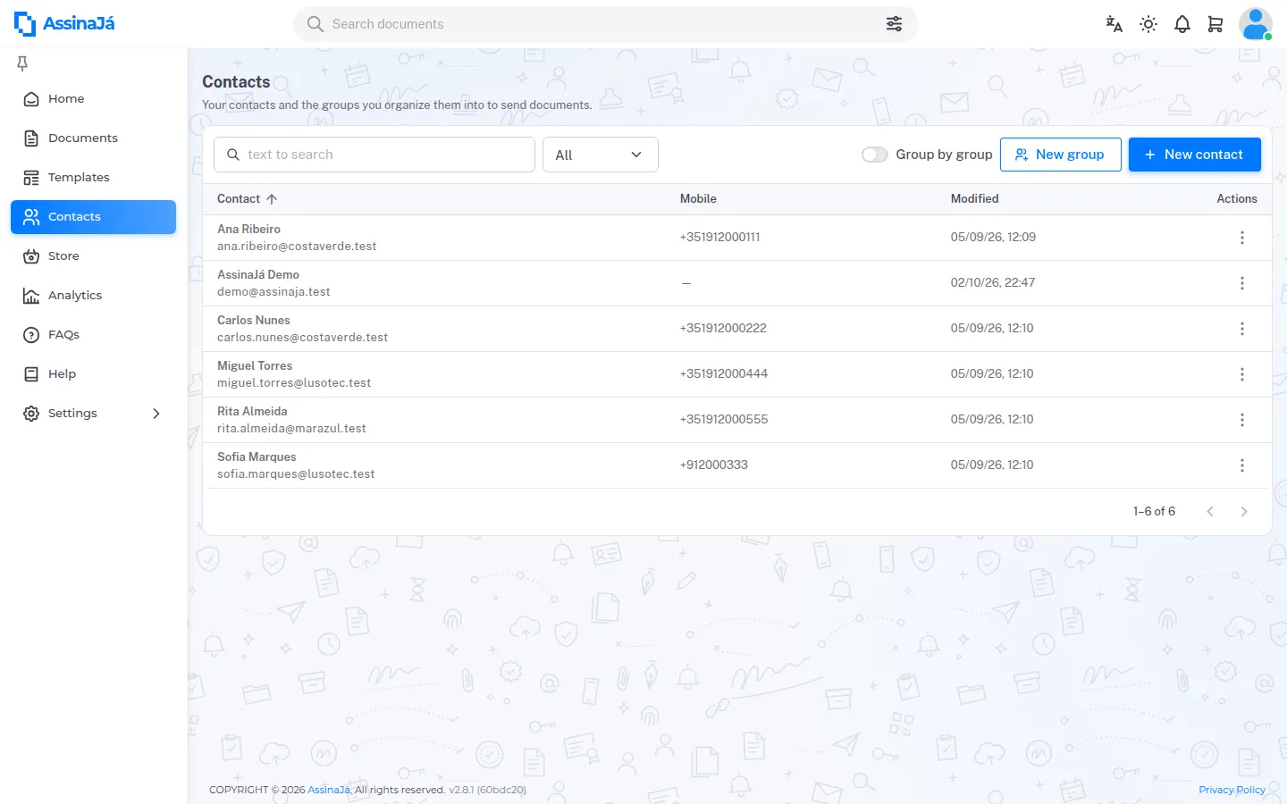Open the shopping cart

click(x=1215, y=24)
